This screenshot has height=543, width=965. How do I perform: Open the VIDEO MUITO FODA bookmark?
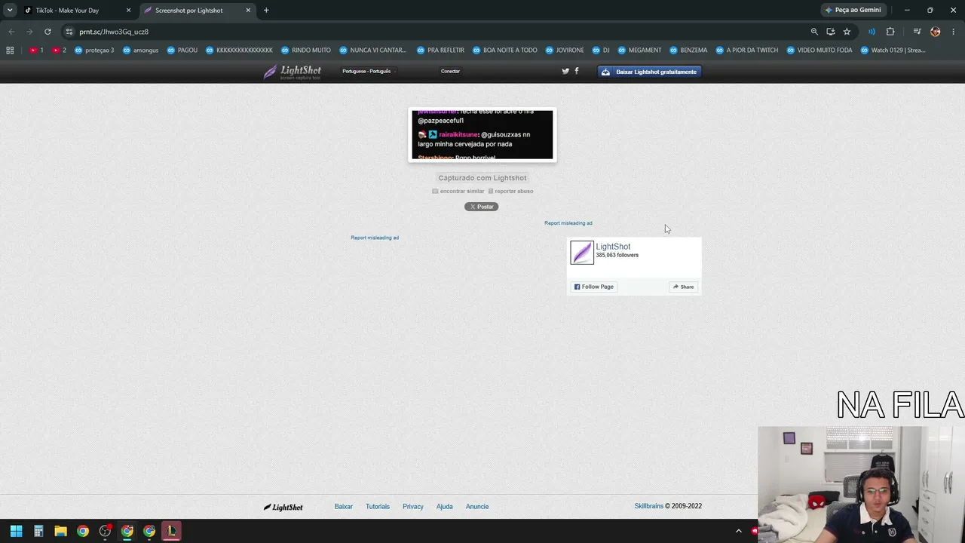(819, 51)
